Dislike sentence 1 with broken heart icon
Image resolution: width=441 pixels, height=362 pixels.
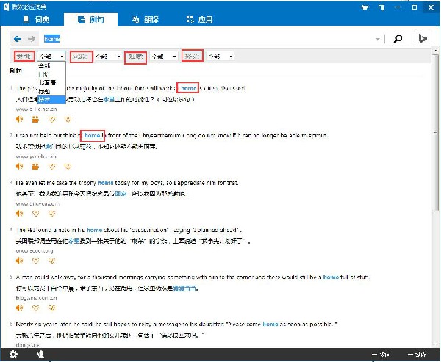point(68,120)
